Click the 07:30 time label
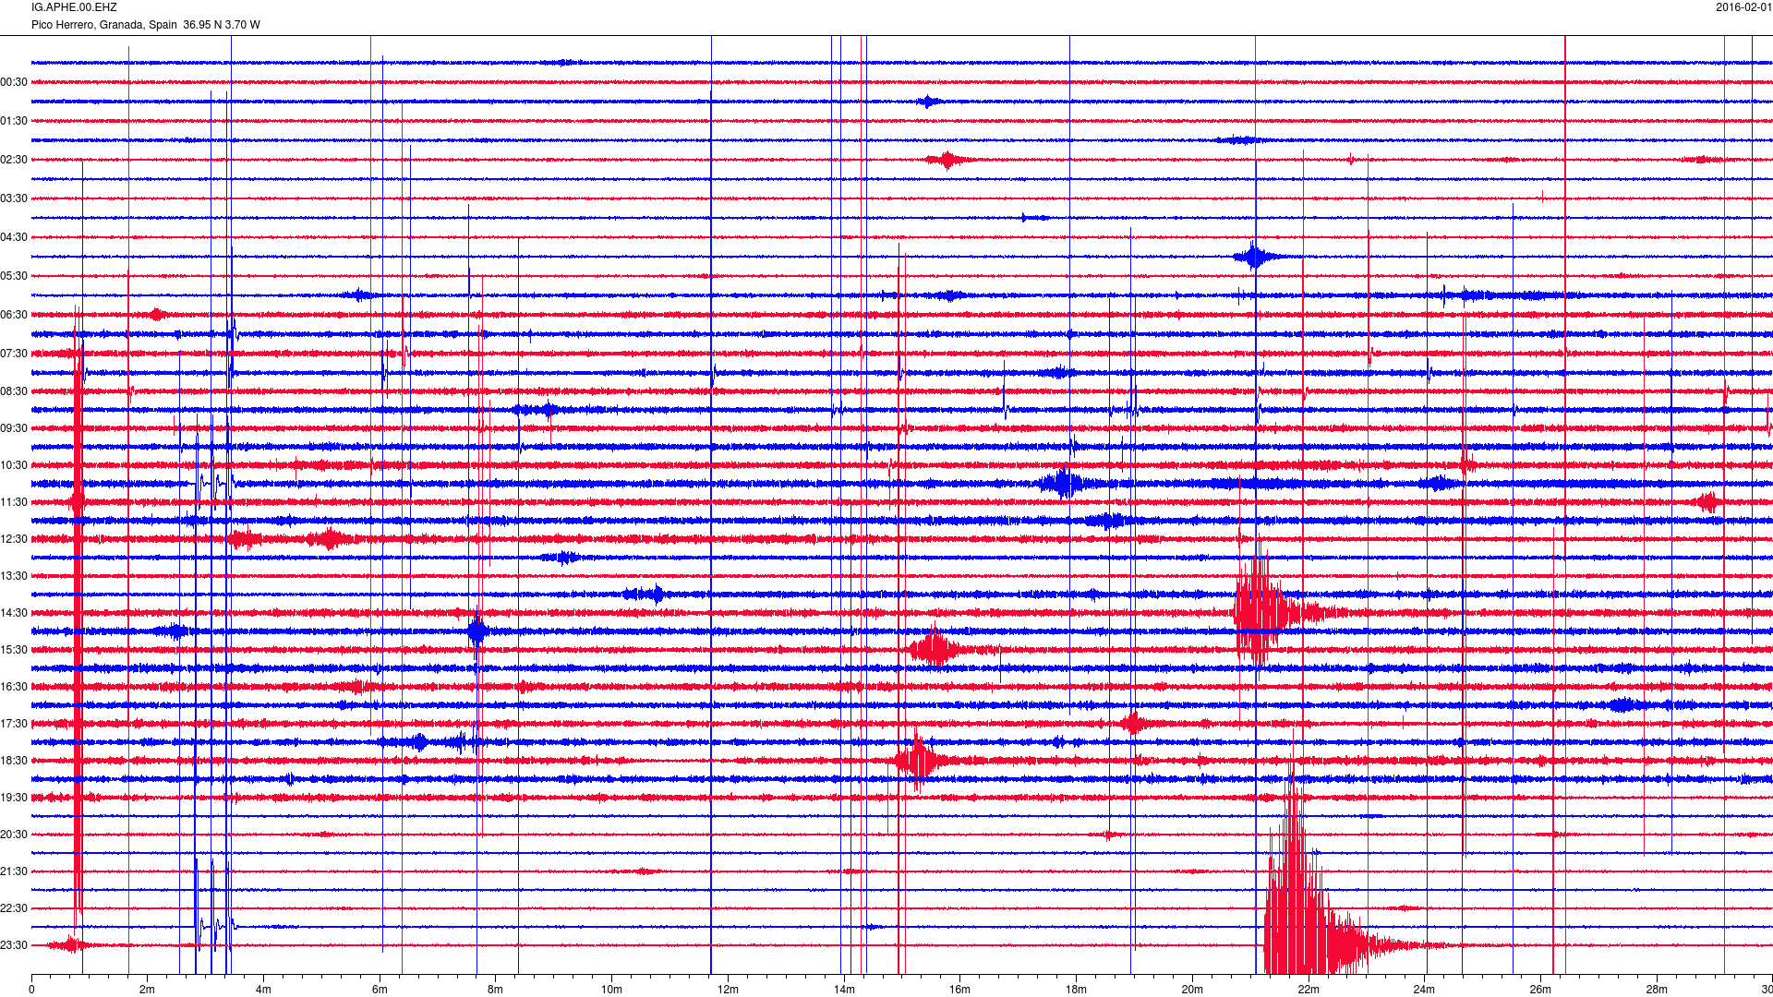The width and height of the screenshot is (1773, 997). point(14,354)
